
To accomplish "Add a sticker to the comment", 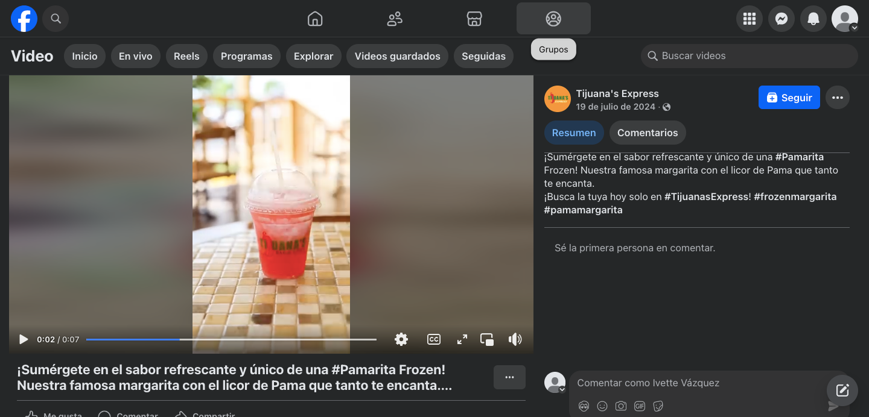I will [x=658, y=406].
